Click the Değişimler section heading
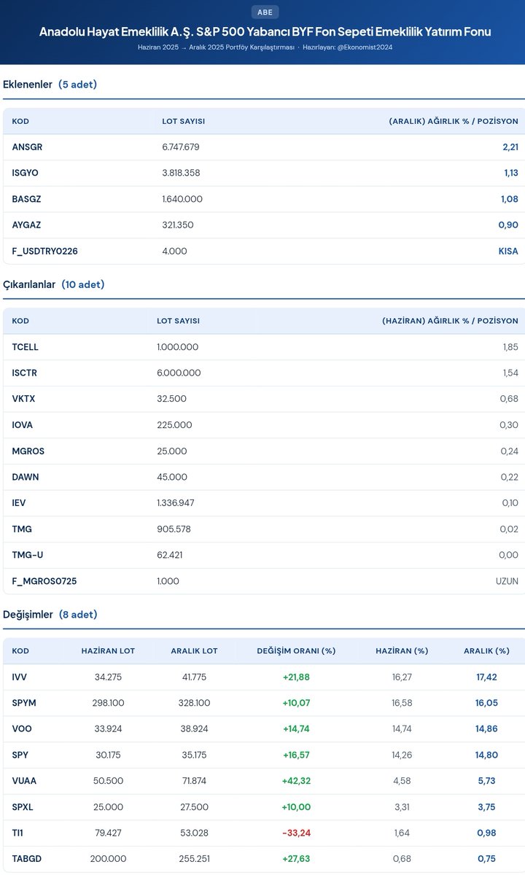525x875 pixels. coord(50,615)
